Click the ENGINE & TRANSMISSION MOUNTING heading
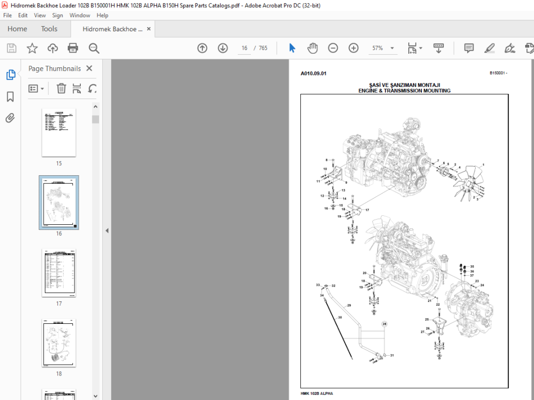This screenshot has width=534, height=400. [404, 91]
